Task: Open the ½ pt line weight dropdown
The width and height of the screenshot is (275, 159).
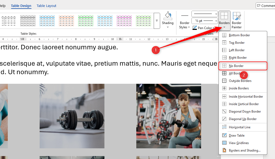Action: click(205, 21)
